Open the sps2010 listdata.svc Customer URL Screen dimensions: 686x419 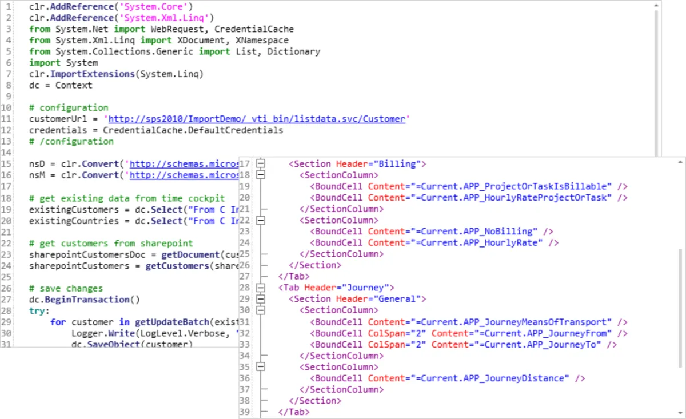coord(257,119)
